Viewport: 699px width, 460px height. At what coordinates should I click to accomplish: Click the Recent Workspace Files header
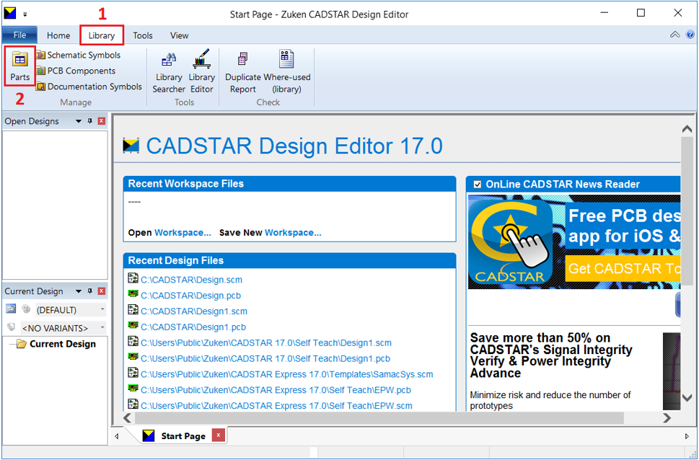click(290, 184)
